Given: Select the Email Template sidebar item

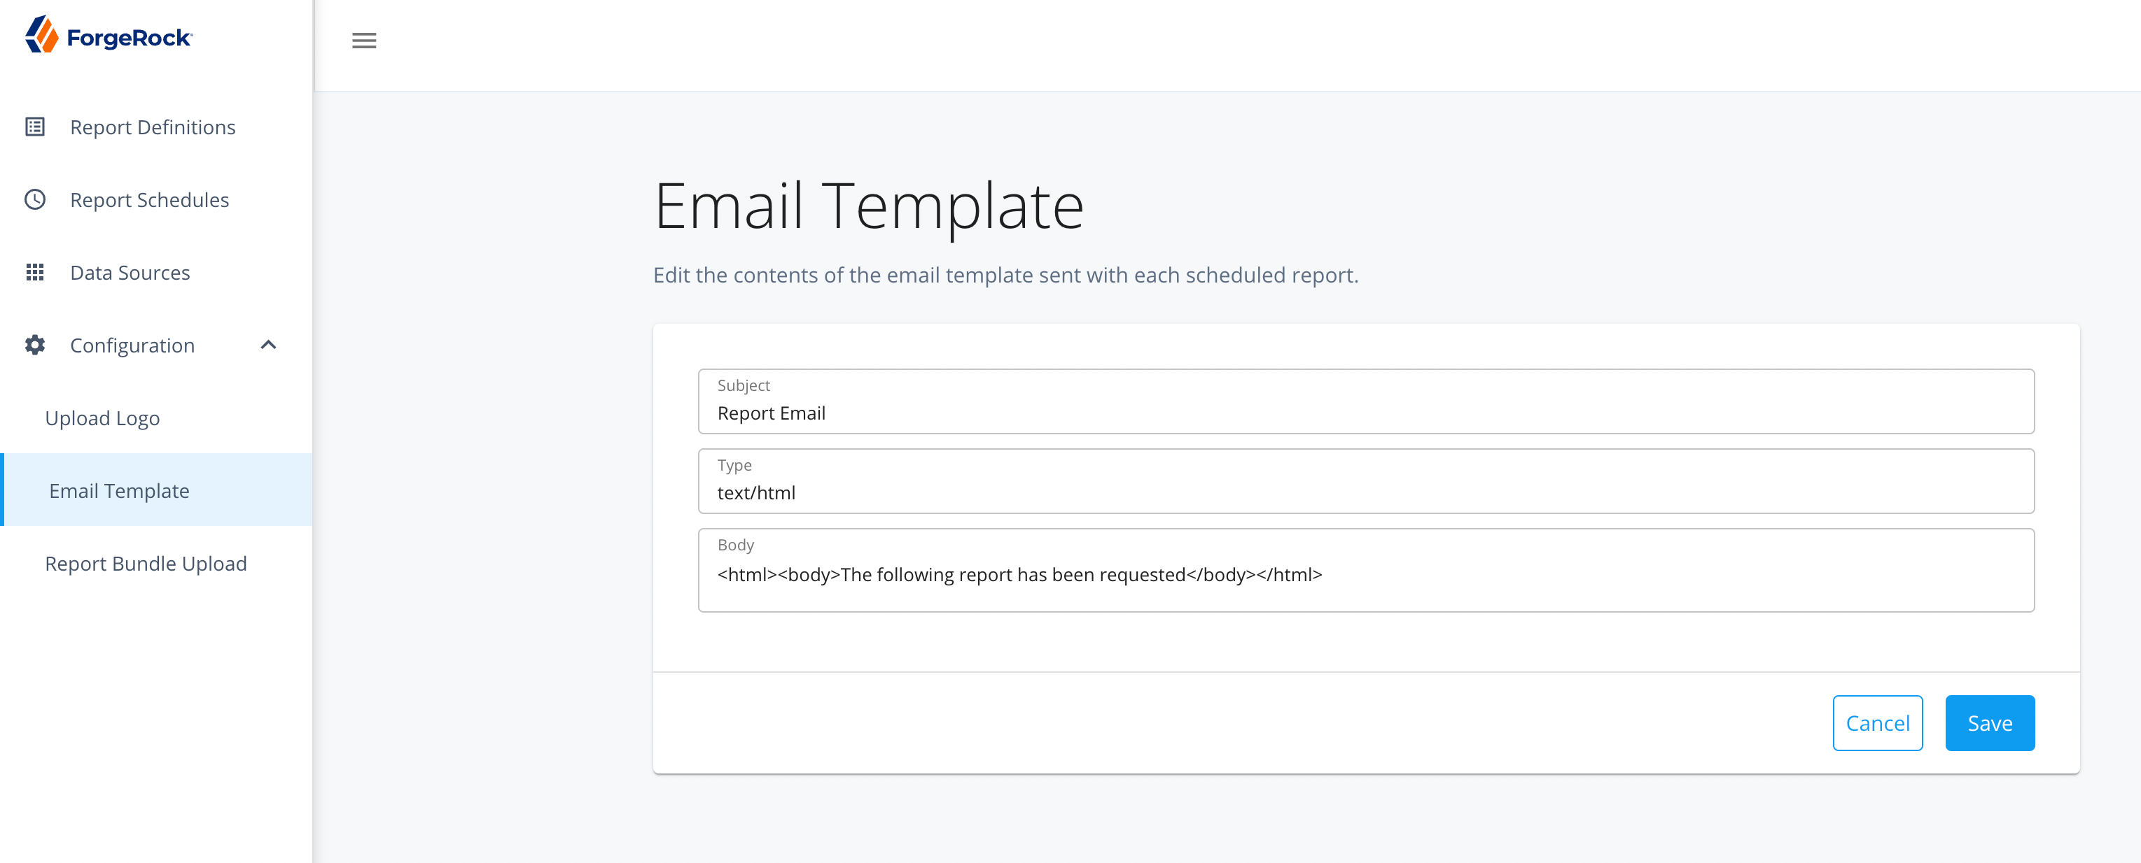Looking at the screenshot, I should [x=119, y=490].
